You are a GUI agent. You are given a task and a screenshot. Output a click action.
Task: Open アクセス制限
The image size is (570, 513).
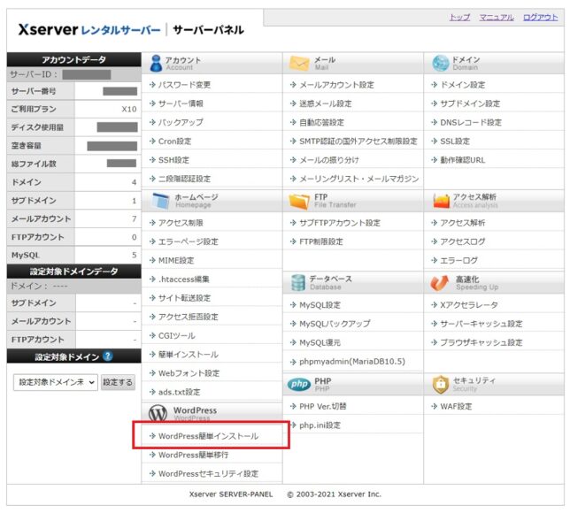pyautogui.click(x=181, y=223)
